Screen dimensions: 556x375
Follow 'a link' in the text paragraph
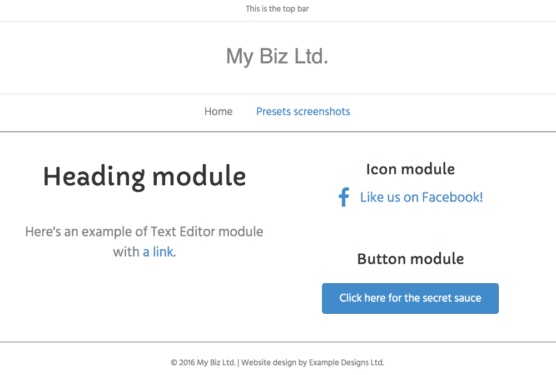[x=158, y=252]
